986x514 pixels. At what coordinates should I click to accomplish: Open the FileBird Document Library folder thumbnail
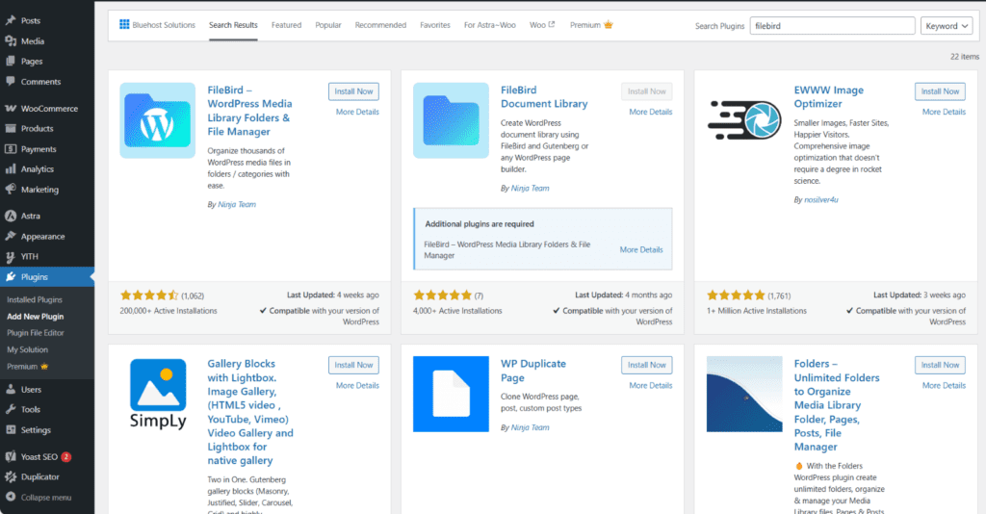pyautogui.click(x=451, y=120)
